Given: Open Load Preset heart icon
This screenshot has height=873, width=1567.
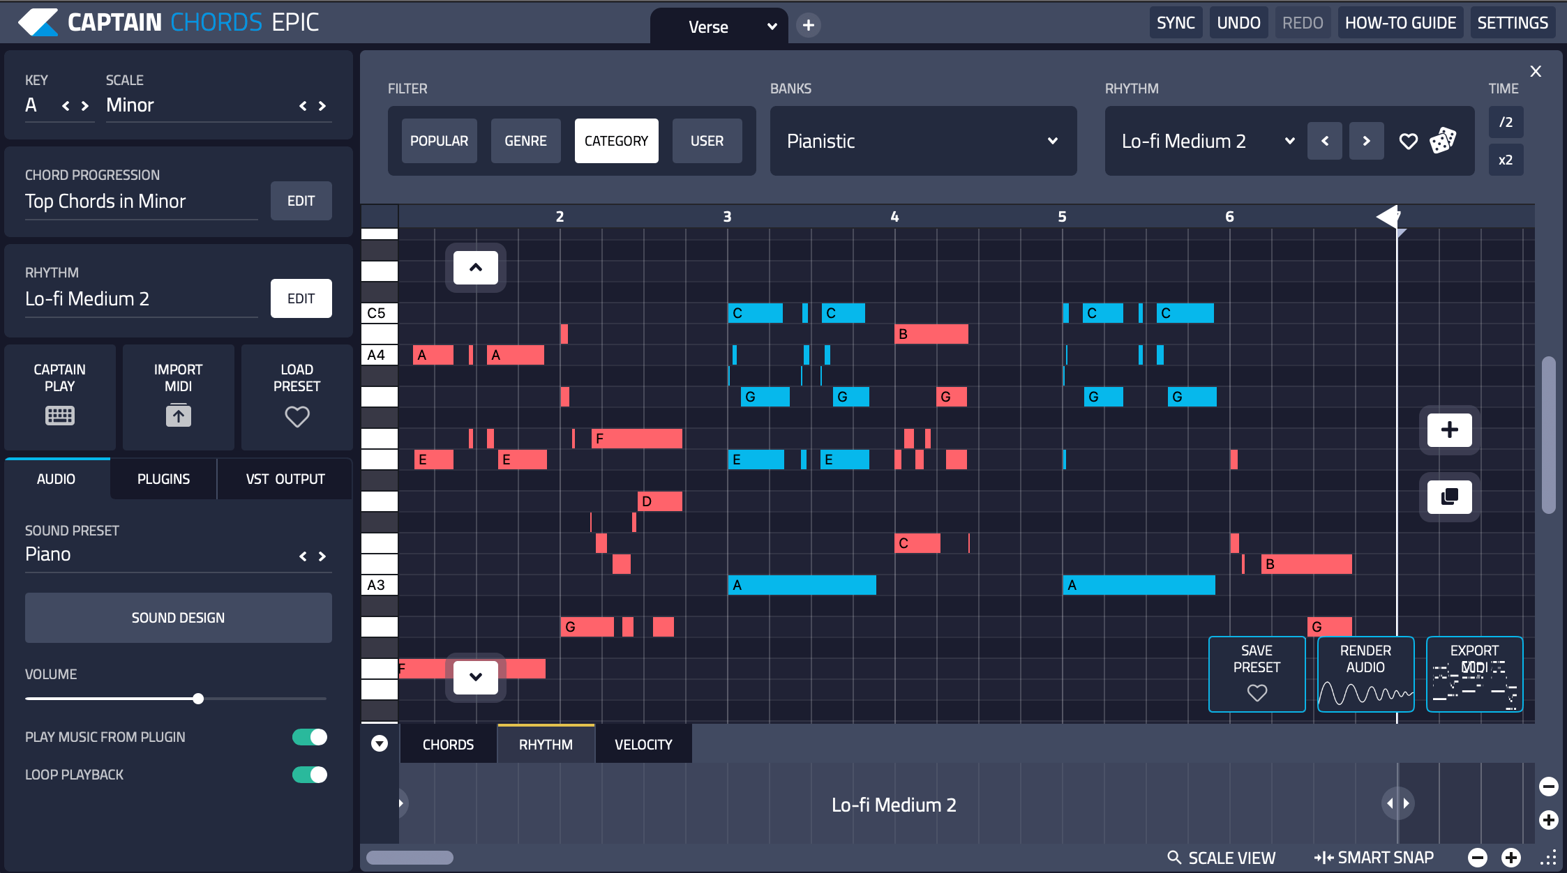Looking at the screenshot, I should [297, 416].
